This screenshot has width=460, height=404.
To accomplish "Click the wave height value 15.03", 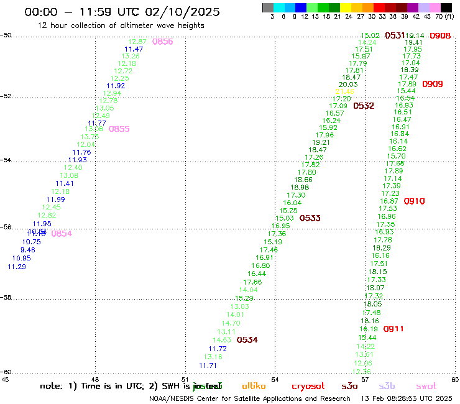I will click(x=285, y=218).
